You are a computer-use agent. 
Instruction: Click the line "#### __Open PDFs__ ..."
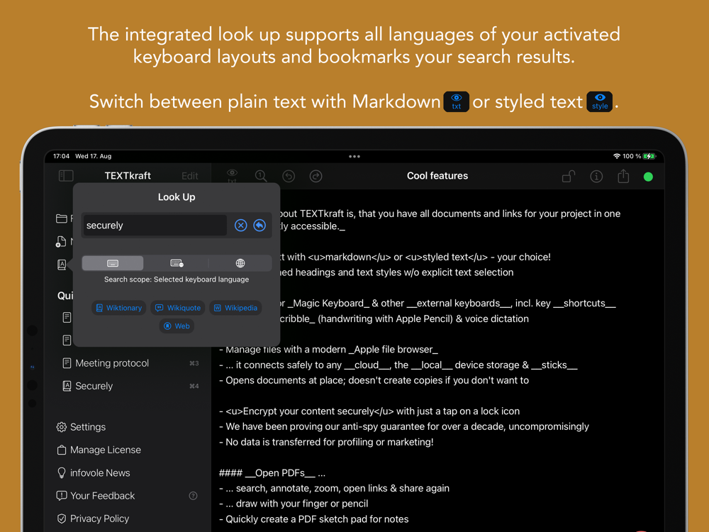pyautogui.click(x=272, y=473)
